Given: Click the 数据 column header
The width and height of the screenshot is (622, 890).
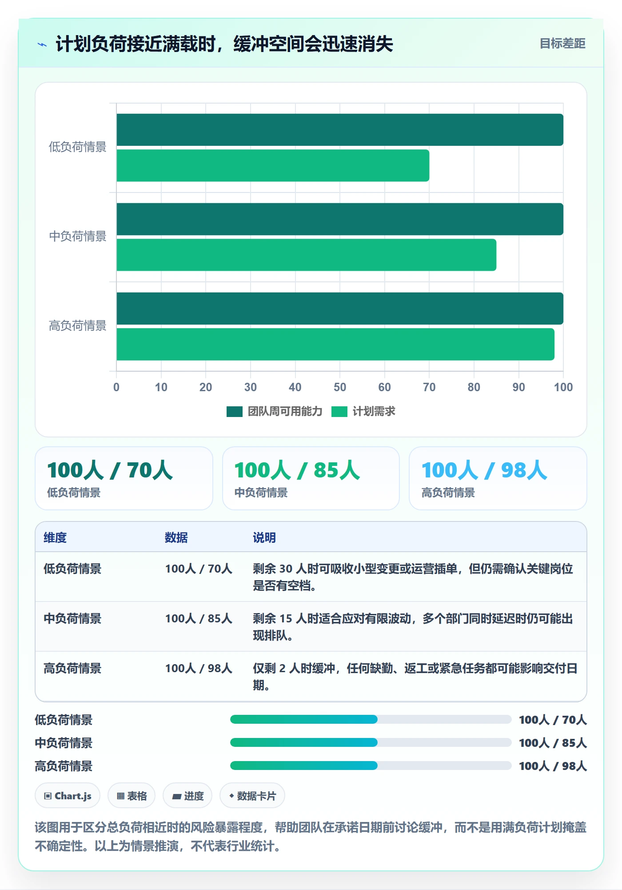Looking at the screenshot, I should tap(176, 537).
